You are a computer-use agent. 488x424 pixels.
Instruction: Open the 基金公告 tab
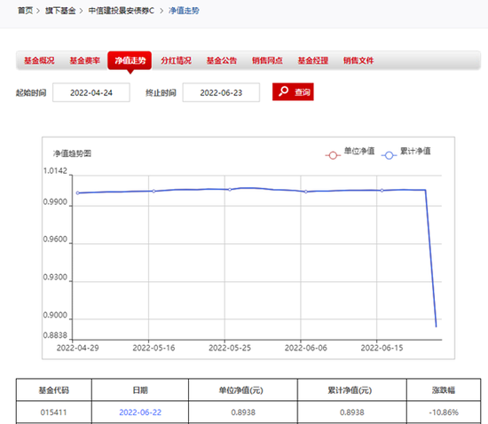pyautogui.click(x=222, y=60)
